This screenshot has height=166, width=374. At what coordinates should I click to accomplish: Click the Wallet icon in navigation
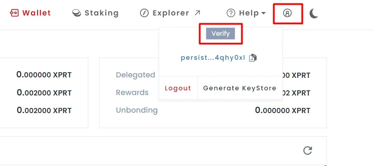pyautogui.click(x=14, y=13)
